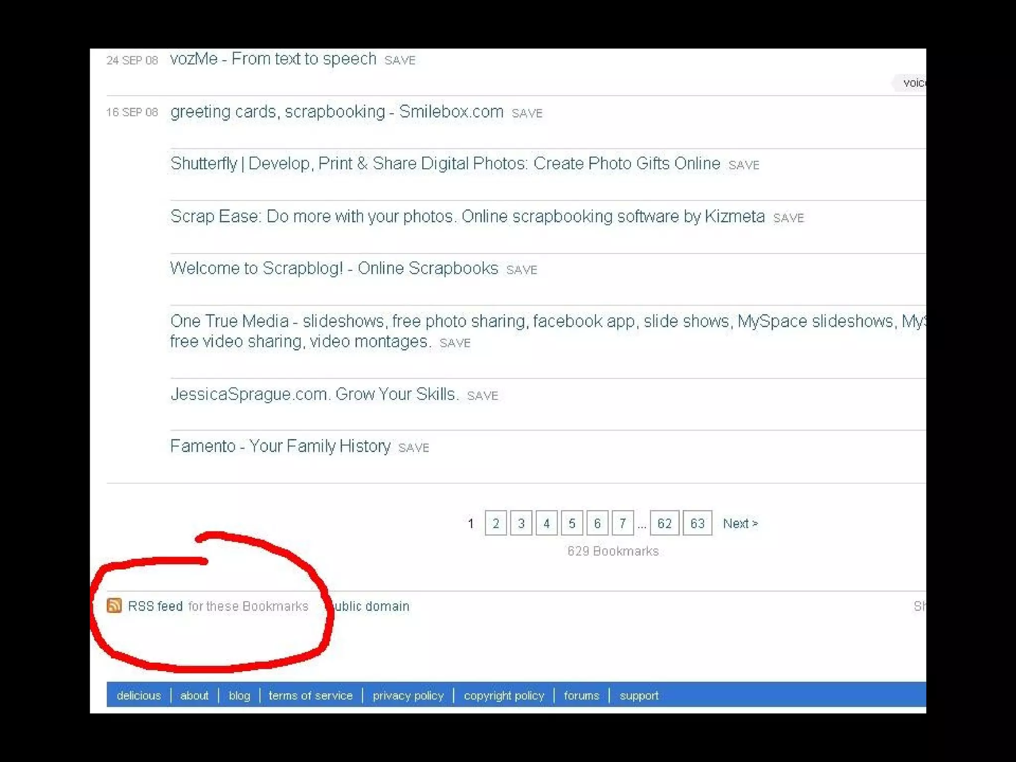This screenshot has height=762, width=1016.
Task: Save the JessicaSprague.com bookmark
Action: [x=482, y=396]
